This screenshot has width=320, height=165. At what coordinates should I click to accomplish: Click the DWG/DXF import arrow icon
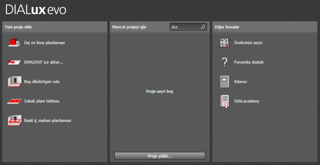click(x=15, y=62)
